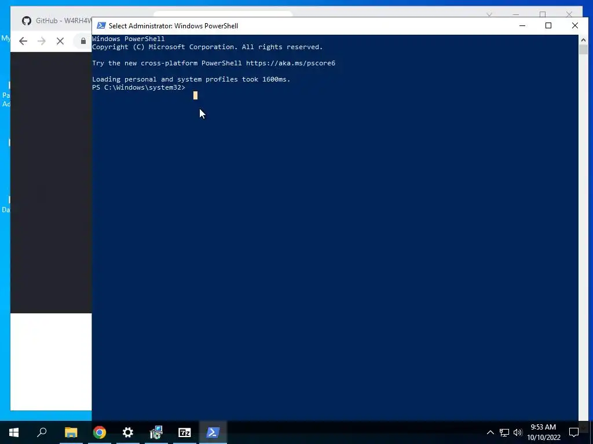Open 7-Zip from the taskbar
593x444 pixels.
[185, 432]
